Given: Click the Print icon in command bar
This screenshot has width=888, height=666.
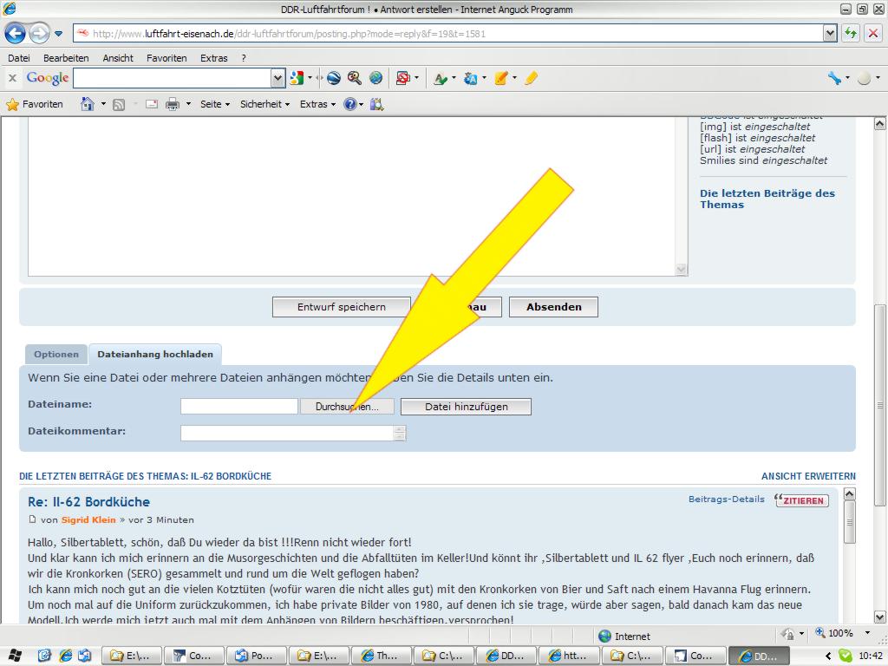Looking at the screenshot, I should click(173, 104).
